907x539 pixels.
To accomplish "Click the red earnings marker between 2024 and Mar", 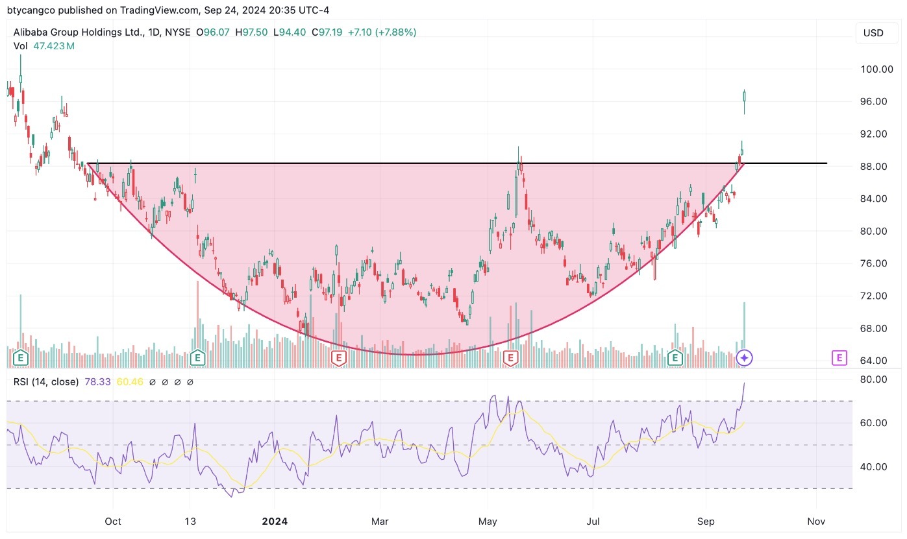I will click(338, 357).
